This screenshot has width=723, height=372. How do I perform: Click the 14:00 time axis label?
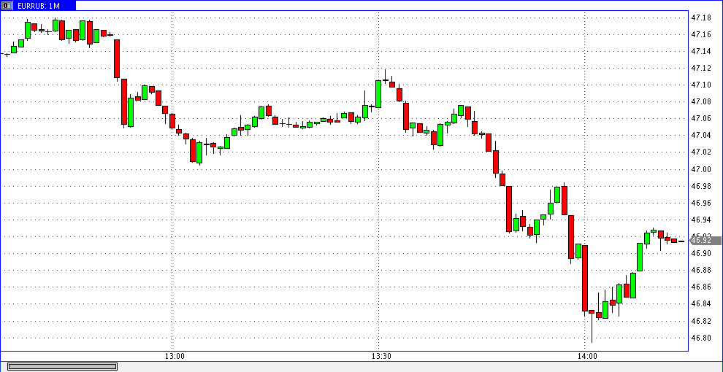[587, 356]
